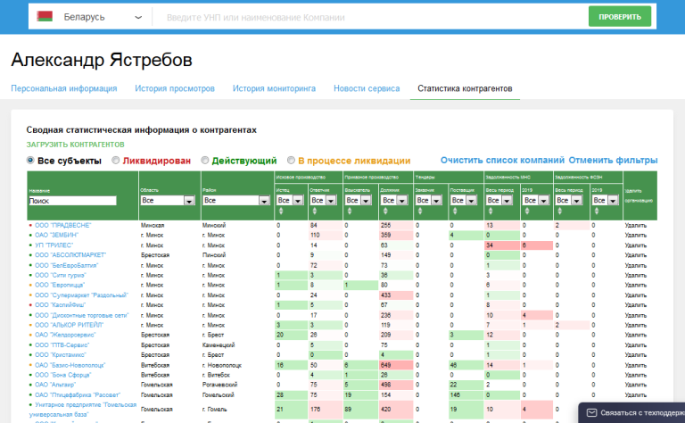Click the Поиск name filter field
The height and width of the screenshot is (423, 685).
72,201
